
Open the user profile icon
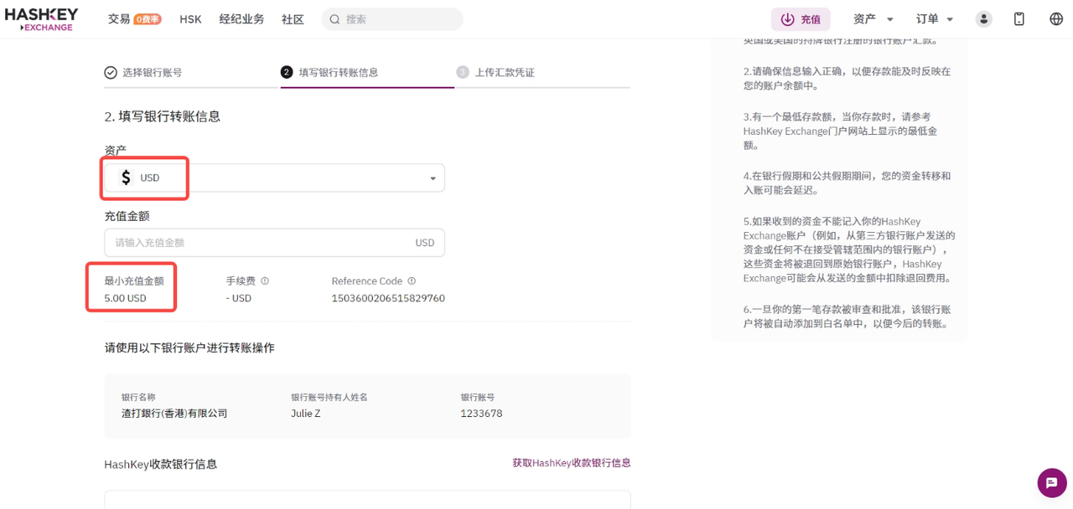tap(983, 19)
